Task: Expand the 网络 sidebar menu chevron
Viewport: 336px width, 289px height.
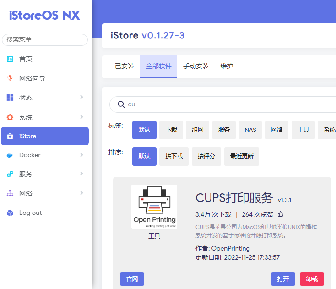Action: (x=81, y=193)
